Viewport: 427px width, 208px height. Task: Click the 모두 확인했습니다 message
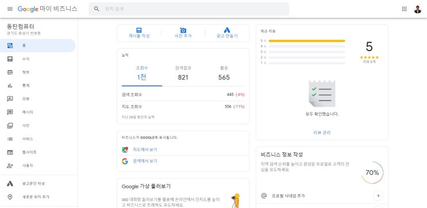(322, 114)
